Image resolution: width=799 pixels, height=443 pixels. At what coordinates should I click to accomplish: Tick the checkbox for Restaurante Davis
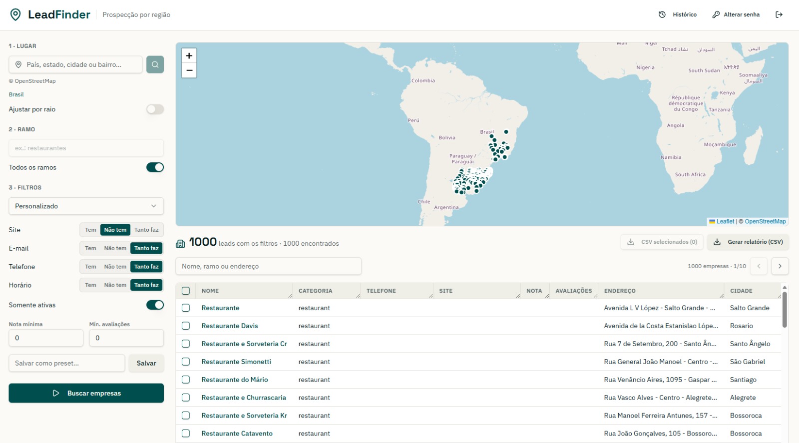click(x=186, y=326)
